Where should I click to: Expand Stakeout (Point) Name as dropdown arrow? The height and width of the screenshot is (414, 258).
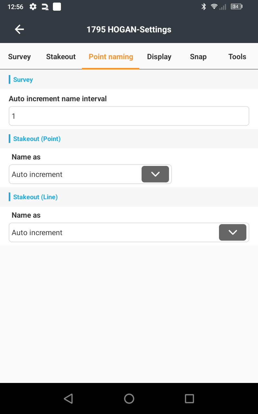click(x=155, y=174)
